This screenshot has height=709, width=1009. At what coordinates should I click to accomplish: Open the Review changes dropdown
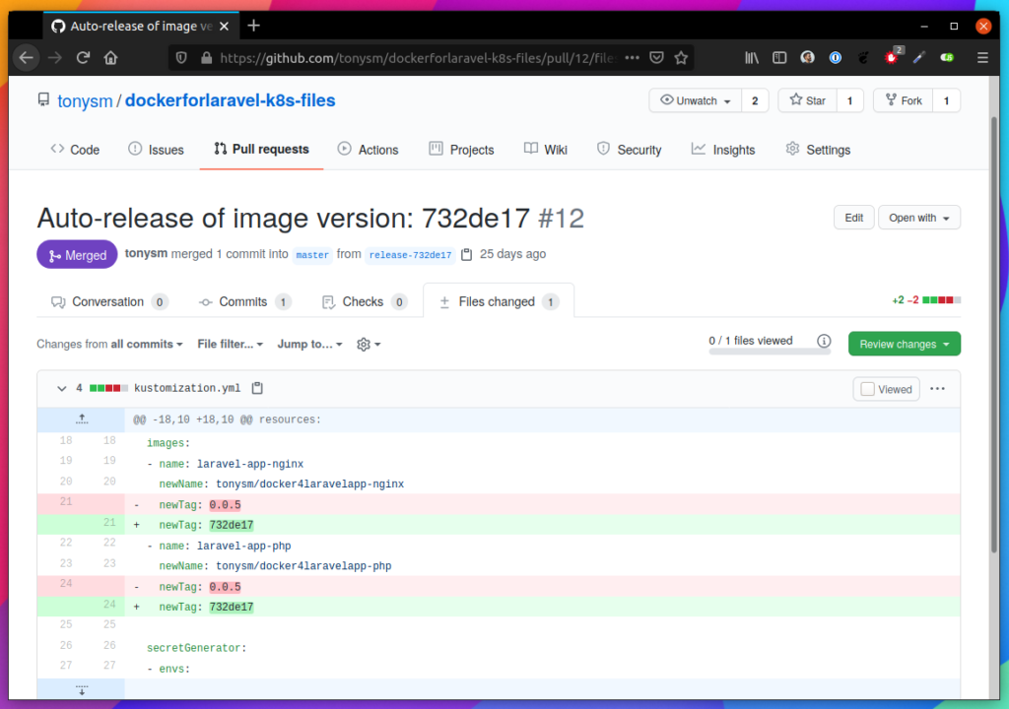905,344
